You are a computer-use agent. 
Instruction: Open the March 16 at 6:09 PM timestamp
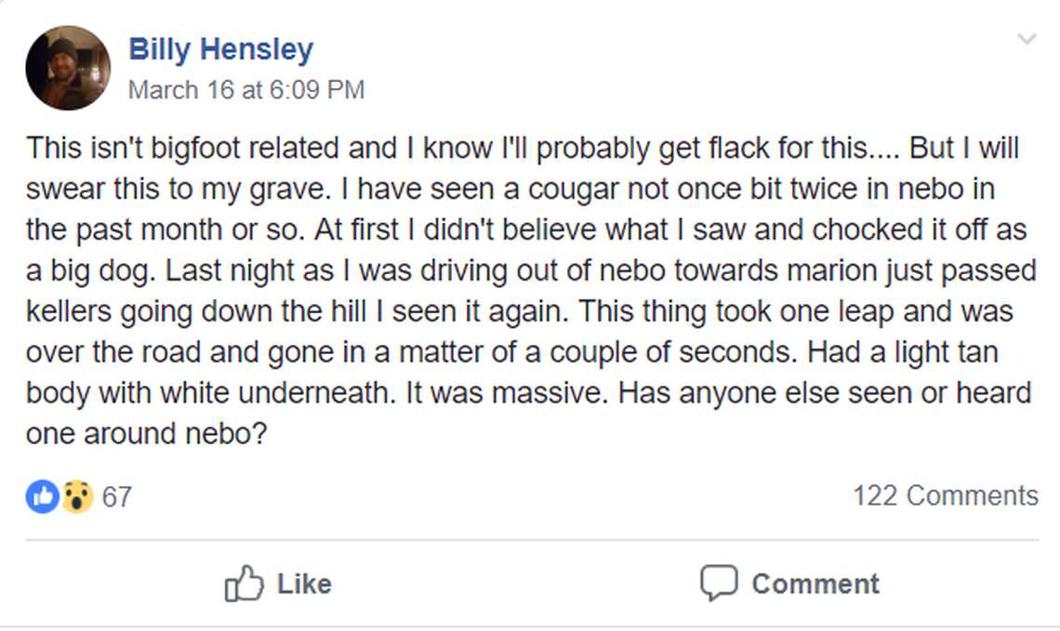coord(245,90)
